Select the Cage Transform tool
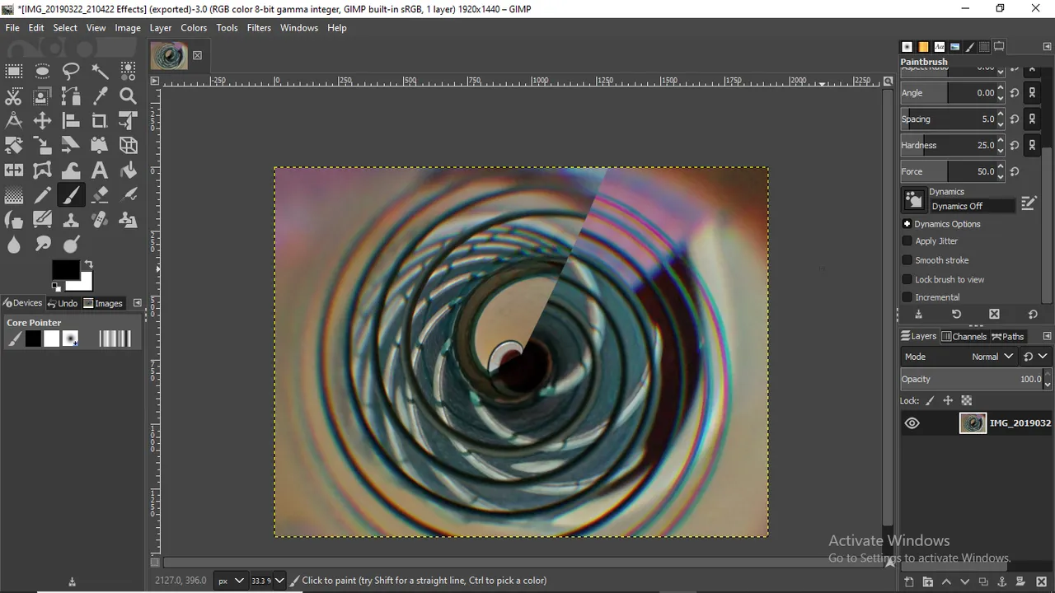This screenshot has height=593, width=1055. coord(42,170)
